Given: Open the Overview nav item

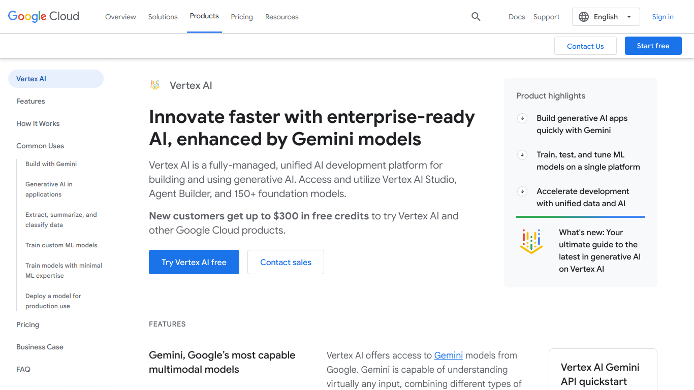Looking at the screenshot, I should click(120, 17).
